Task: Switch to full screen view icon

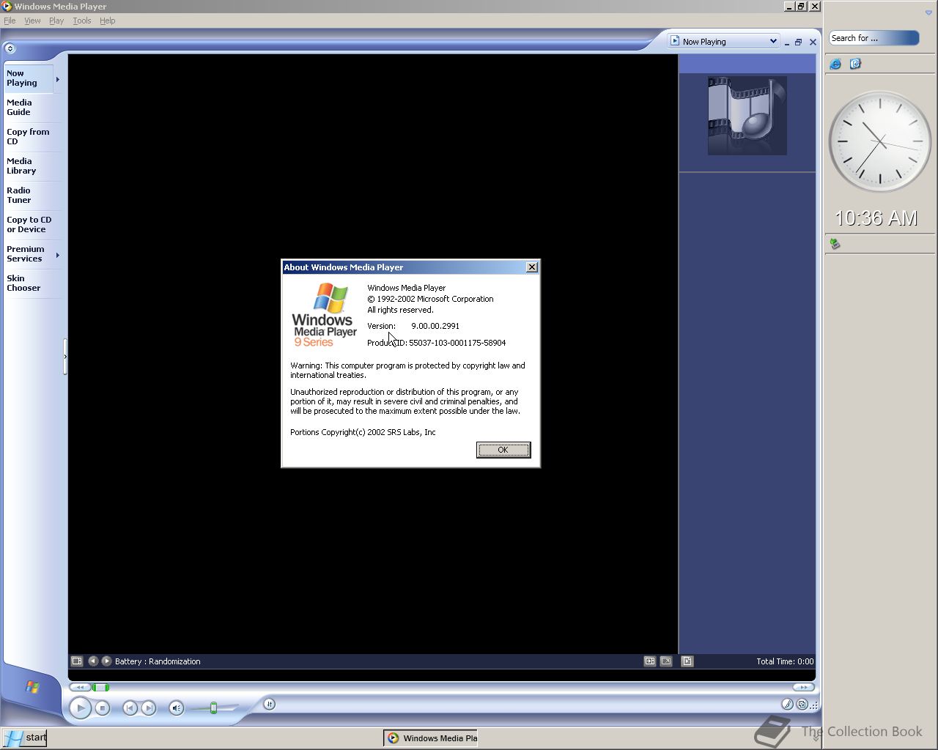Action: (666, 661)
